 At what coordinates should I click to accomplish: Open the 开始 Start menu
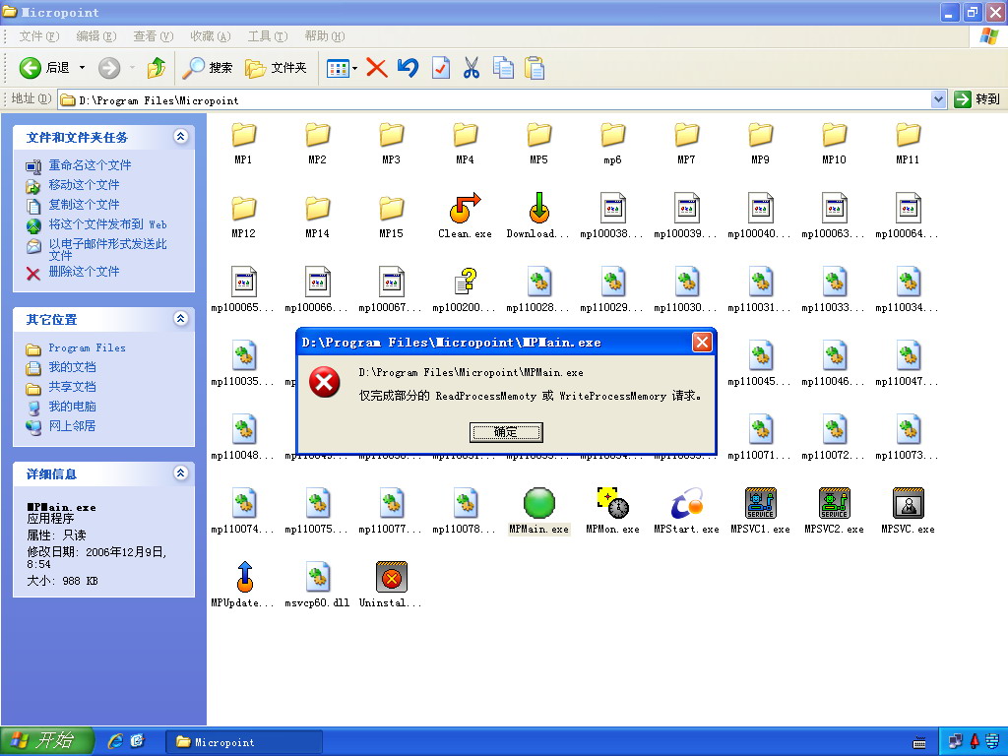coord(46,740)
